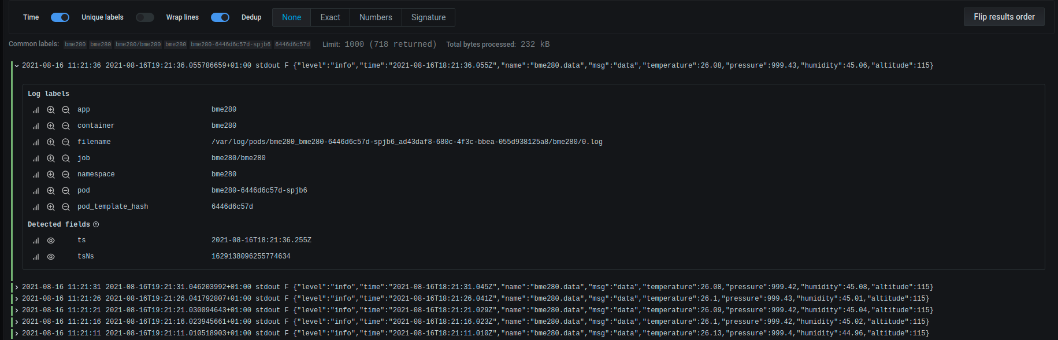Click Flip results order button

coord(1004,17)
